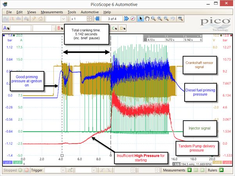The height and width of the screenshot is (176, 235).
Task: Adjust the x 1 zoom factor stepper
Action: [89, 19]
